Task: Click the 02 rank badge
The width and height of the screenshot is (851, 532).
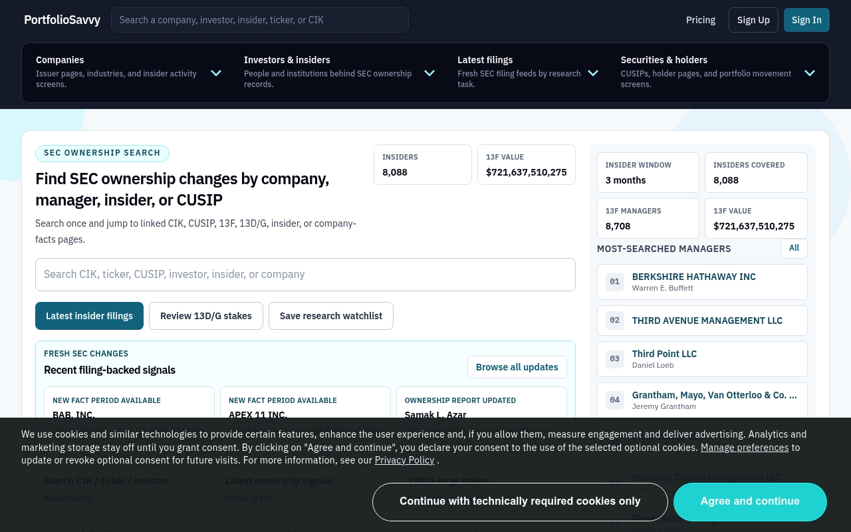Action: pyautogui.click(x=615, y=321)
